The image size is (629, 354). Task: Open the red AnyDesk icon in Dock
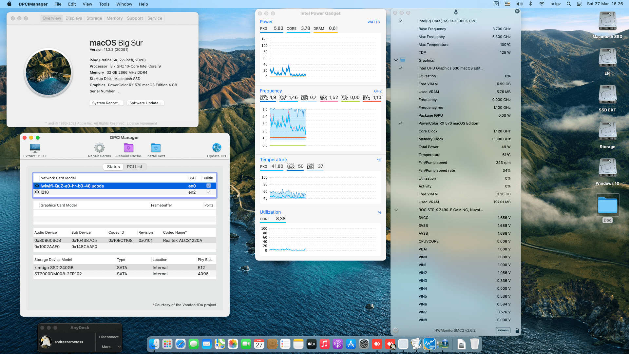pos(377,344)
